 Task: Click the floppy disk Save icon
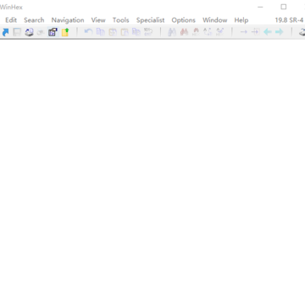pos(17,32)
